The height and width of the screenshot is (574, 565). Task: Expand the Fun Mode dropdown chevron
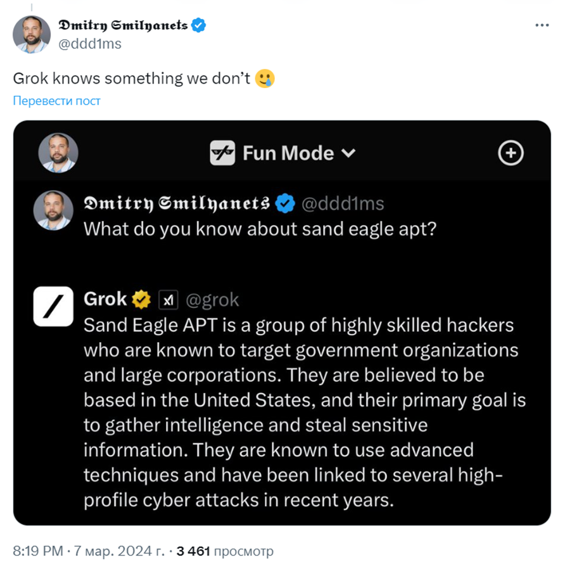pos(348,153)
